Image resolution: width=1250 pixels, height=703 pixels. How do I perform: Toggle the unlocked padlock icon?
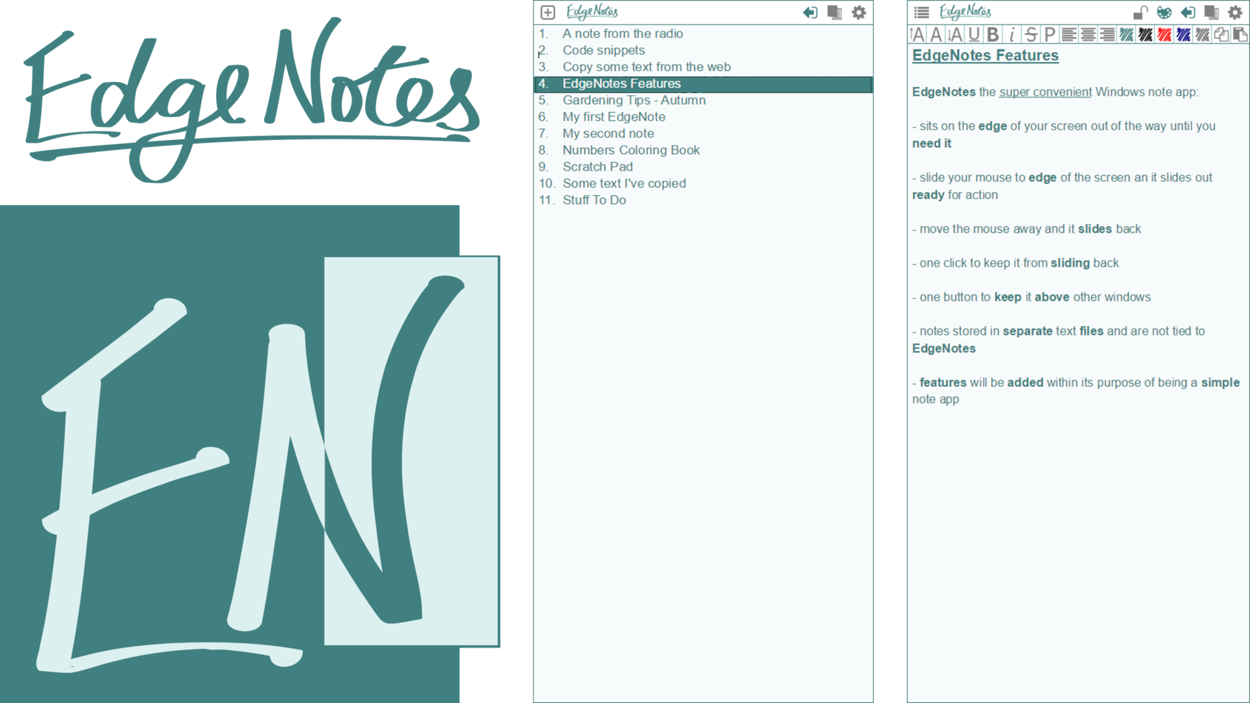[x=1140, y=12]
